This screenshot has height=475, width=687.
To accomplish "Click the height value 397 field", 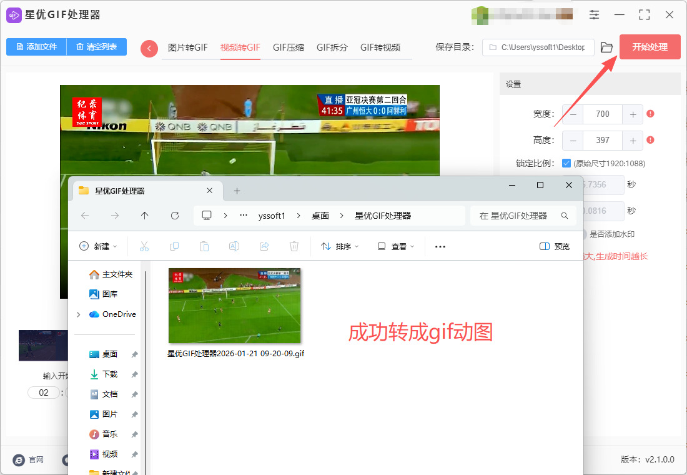I will point(603,141).
